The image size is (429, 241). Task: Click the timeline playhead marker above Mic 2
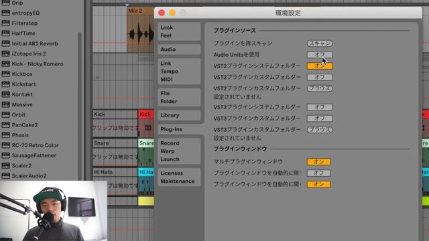click(127, 5)
